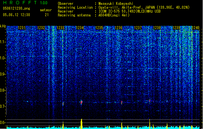Click the 1234 time marker
This screenshot has height=129, width=203.
pyautogui.click(x=80, y=28)
